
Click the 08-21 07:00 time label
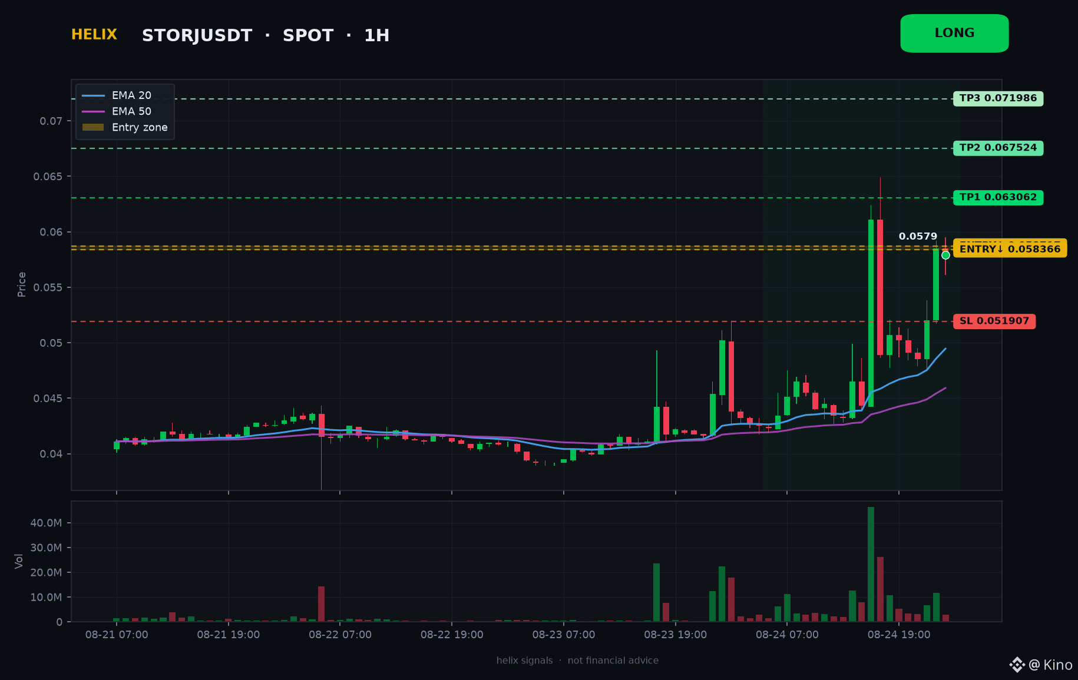point(117,635)
